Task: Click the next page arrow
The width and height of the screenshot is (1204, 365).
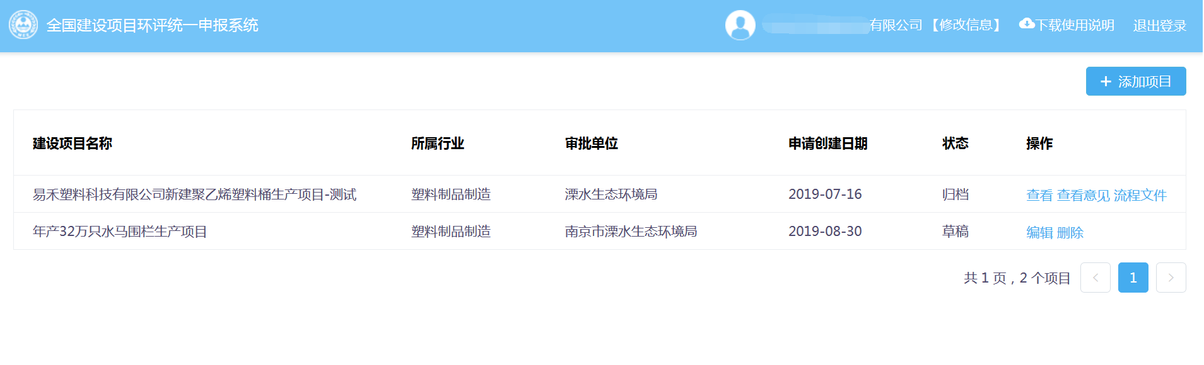Action: (x=1171, y=278)
